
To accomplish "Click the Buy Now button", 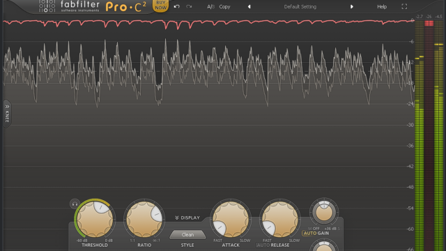I will 161,6.
